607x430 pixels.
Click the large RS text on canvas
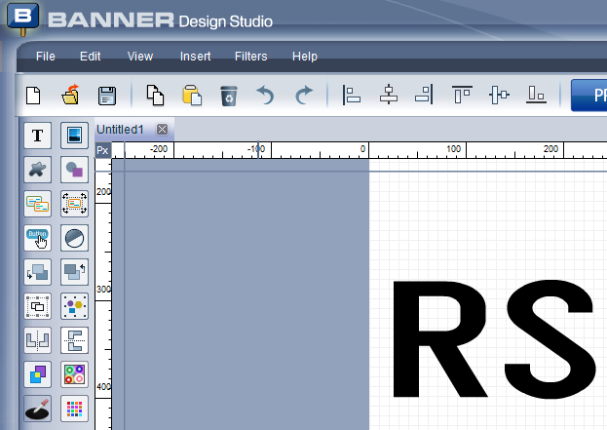(494, 339)
